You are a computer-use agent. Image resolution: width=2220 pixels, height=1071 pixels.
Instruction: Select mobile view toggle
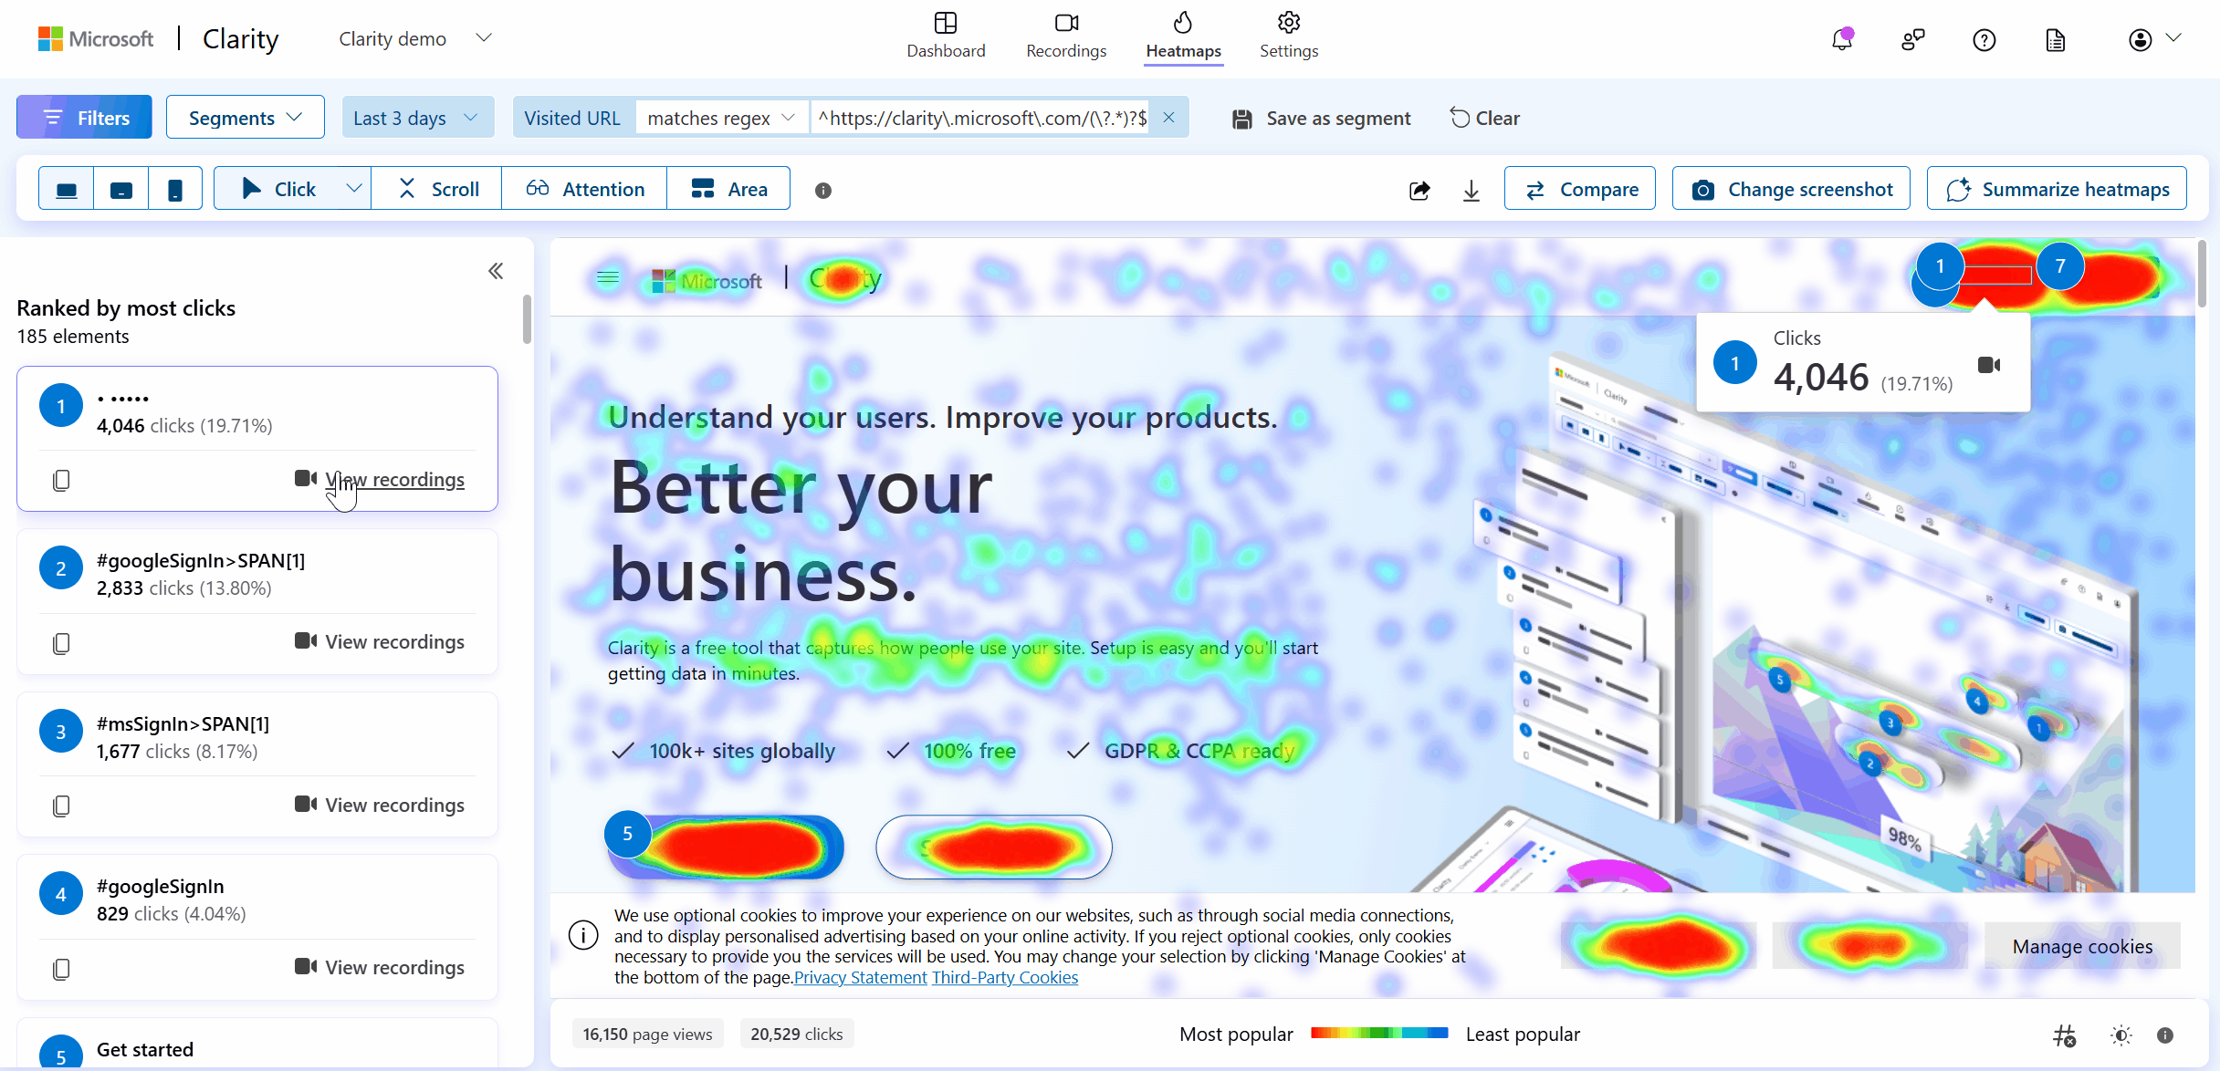[173, 188]
